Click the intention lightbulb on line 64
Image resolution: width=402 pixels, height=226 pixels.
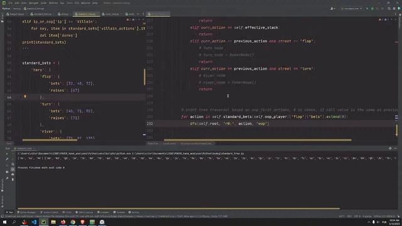(x=25, y=97)
